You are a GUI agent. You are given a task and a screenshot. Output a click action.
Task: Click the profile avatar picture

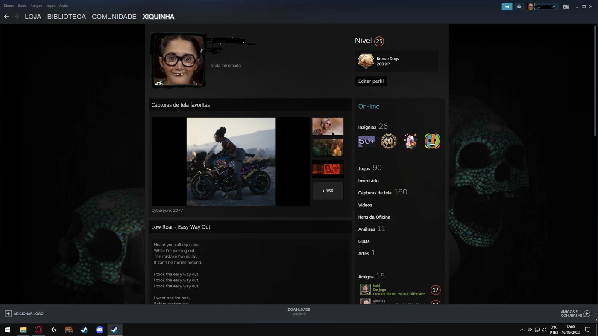click(178, 60)
